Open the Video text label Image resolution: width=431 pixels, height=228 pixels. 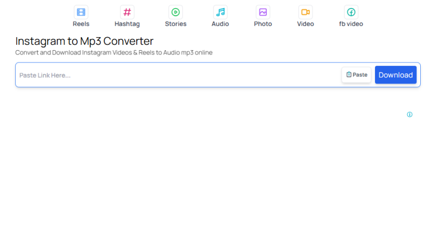coord(305,24)
